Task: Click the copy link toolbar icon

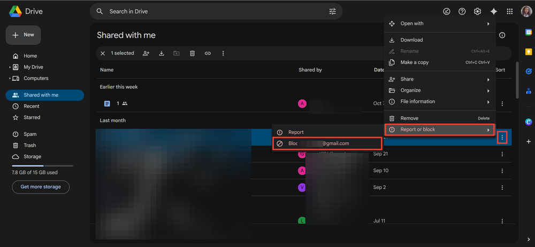Action: click(208, 53)
